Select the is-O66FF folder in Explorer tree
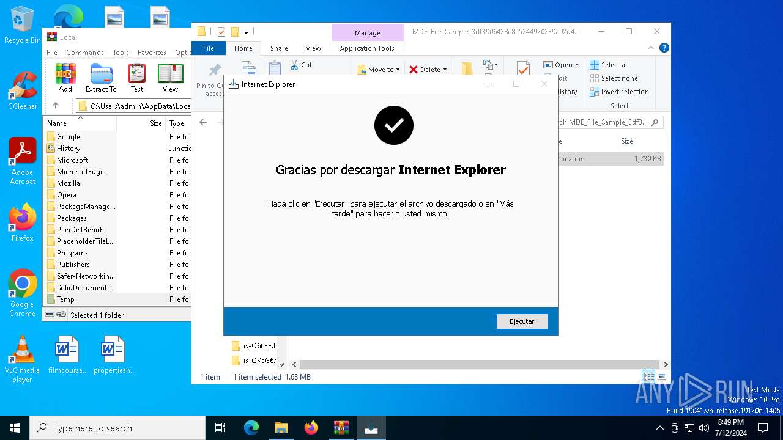Viewport: 783px width, 440px height. tap(254, 346)
